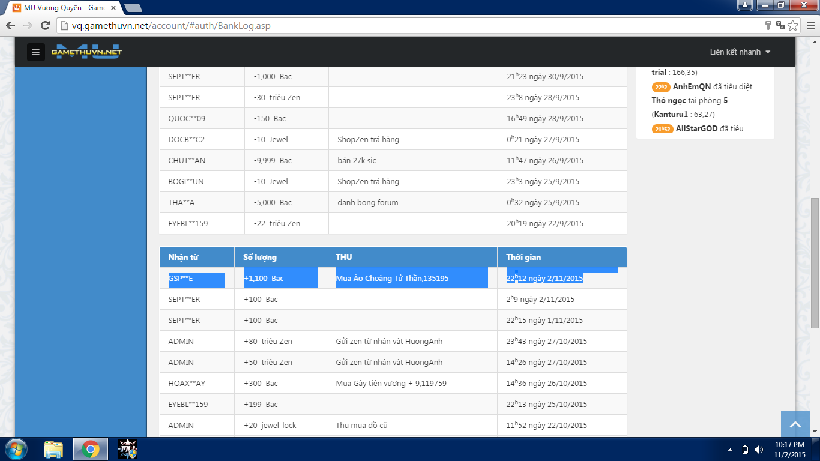
Task: Click the page vertical scrollbar thumb
Action: click(815, 263)
